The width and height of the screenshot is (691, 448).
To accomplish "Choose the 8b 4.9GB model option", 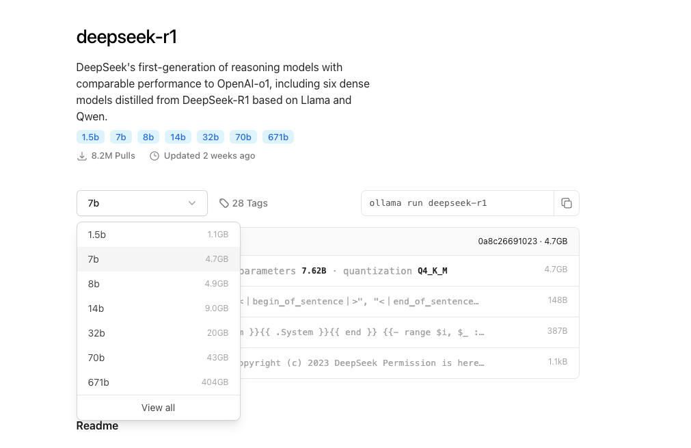I will [x=158, y=284].
